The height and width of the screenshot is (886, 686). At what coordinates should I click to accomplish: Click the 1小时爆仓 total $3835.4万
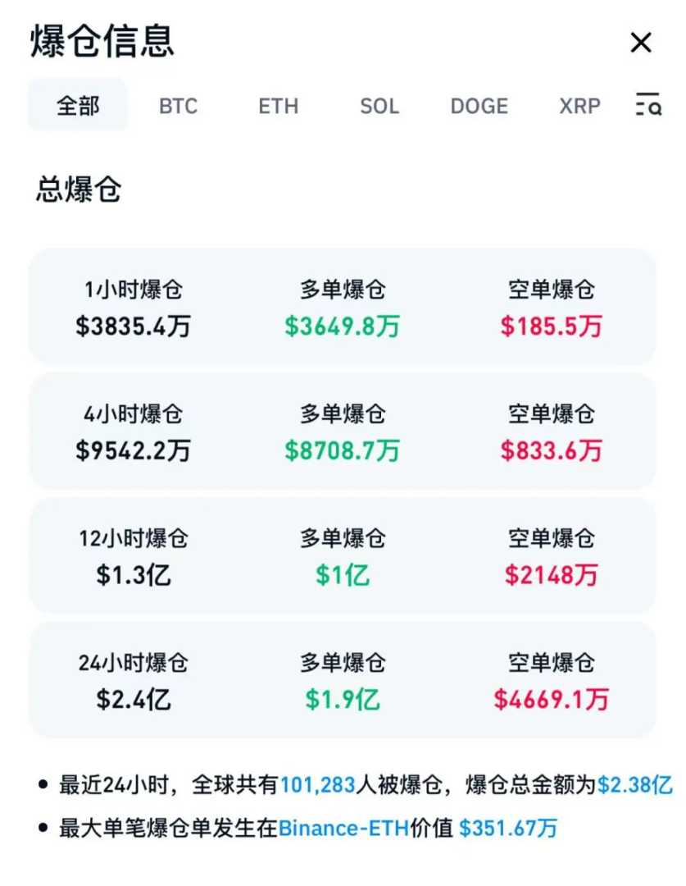133,327
